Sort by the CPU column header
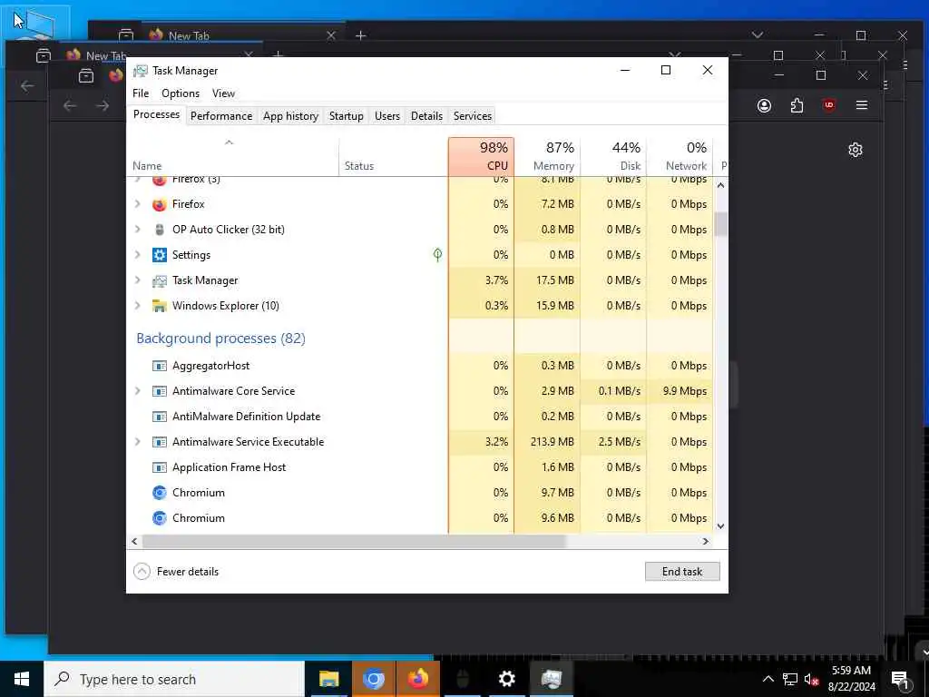 pos(481,156)
